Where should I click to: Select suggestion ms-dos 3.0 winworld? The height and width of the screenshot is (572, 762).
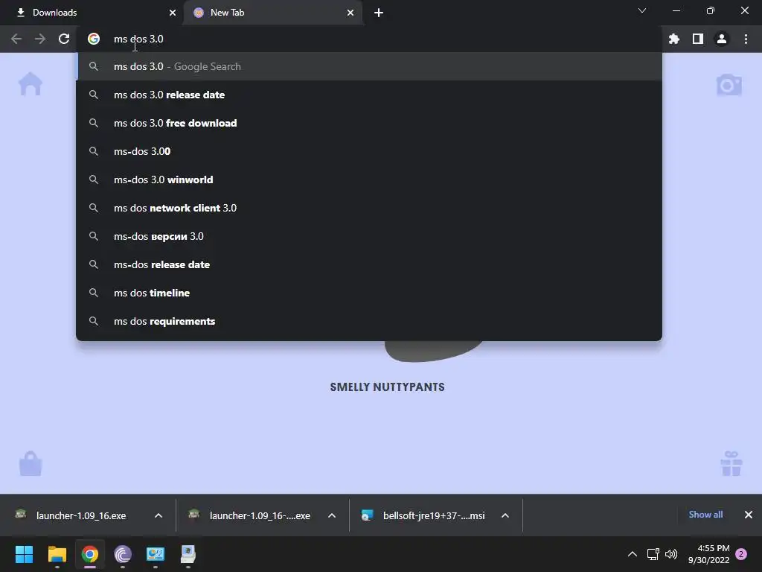pyautogui.click(x=369, y=179)
